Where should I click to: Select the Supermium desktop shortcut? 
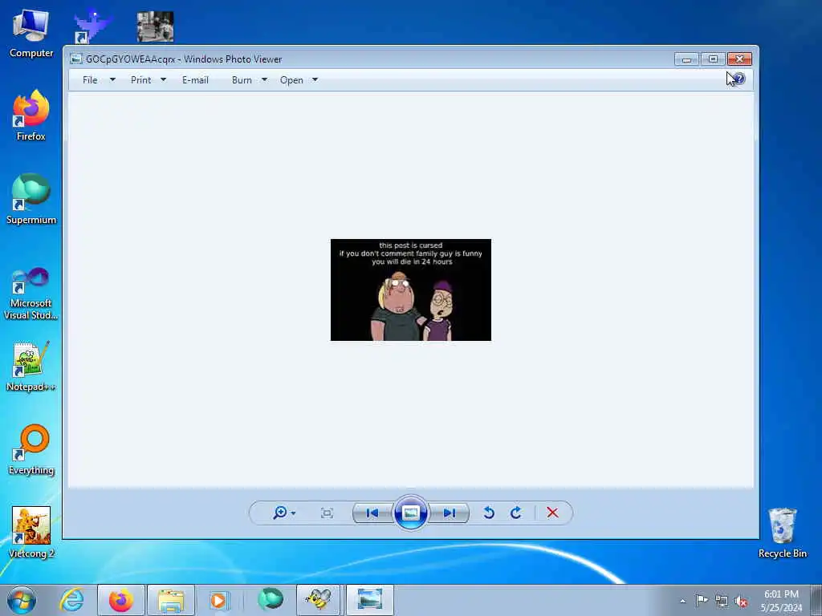(31, 199)
